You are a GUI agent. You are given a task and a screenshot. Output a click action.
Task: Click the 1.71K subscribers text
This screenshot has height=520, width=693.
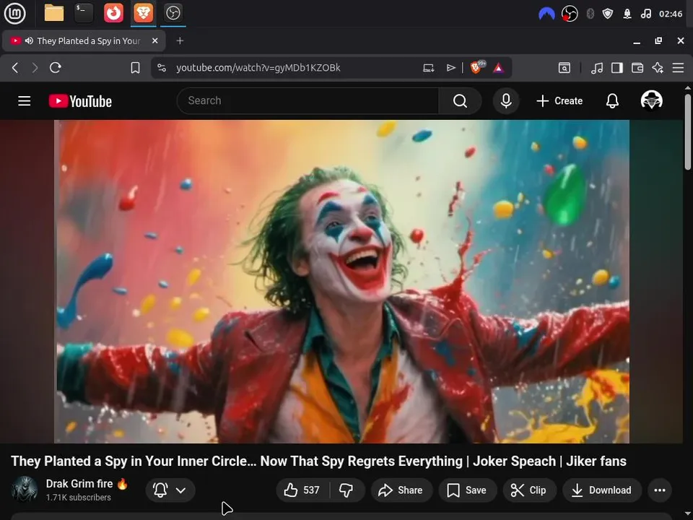pos(78,498)
